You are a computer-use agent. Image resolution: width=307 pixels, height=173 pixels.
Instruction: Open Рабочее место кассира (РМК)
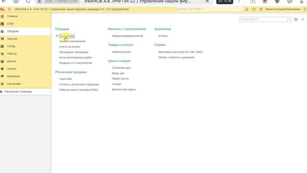pos(79,90)
